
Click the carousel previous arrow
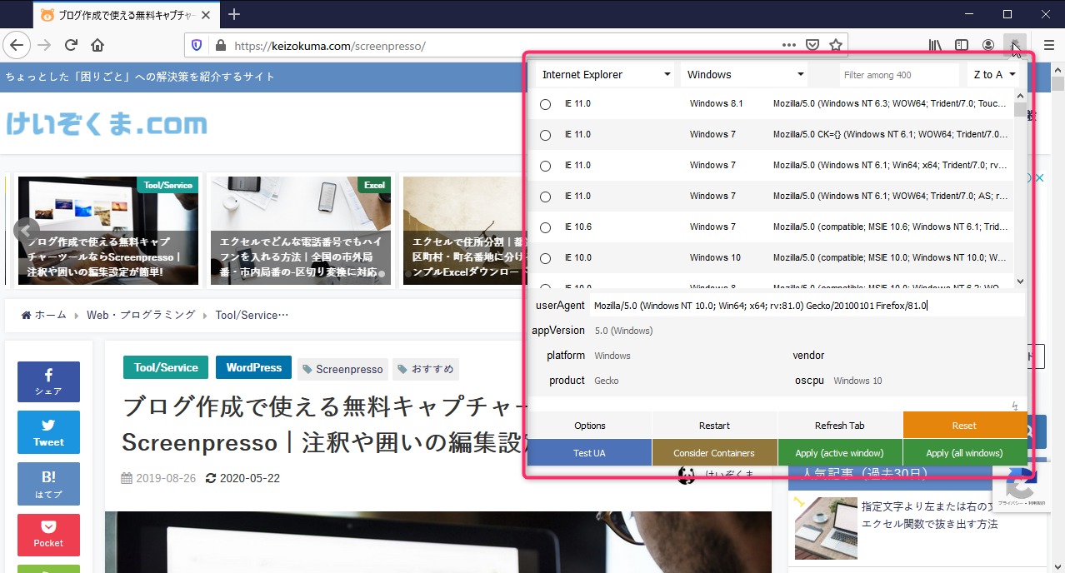point(26,230)
